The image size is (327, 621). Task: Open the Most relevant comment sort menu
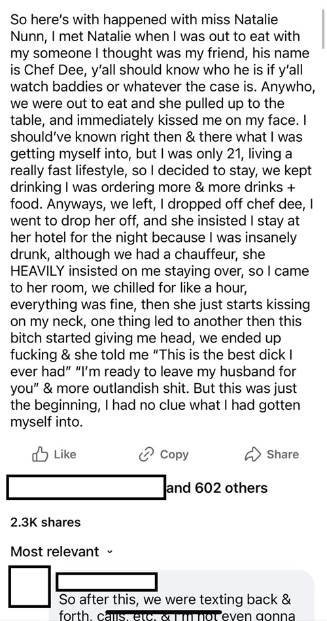61,551
